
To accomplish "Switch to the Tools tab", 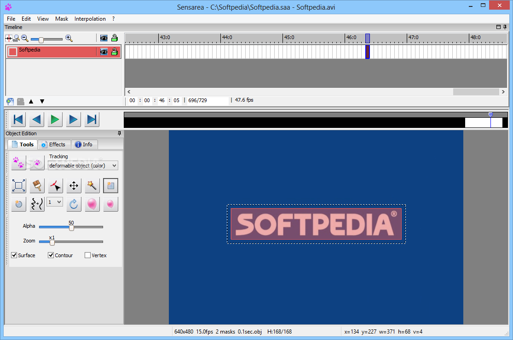I will pos(22,144).
